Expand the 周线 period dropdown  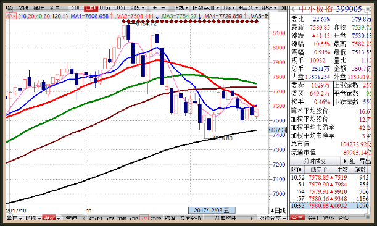pos(136,8)
